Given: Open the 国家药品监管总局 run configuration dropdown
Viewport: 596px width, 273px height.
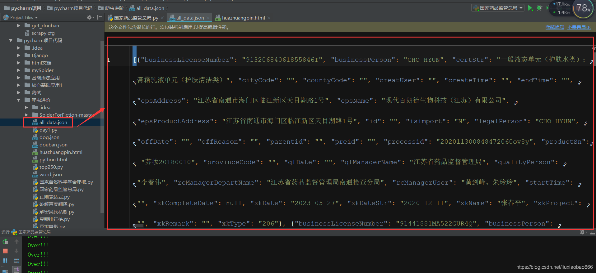Looking at the screenshot, I should (x=498, y=8).
